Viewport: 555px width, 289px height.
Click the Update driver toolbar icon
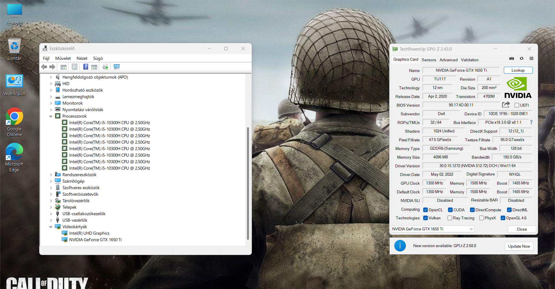point(105,67)
